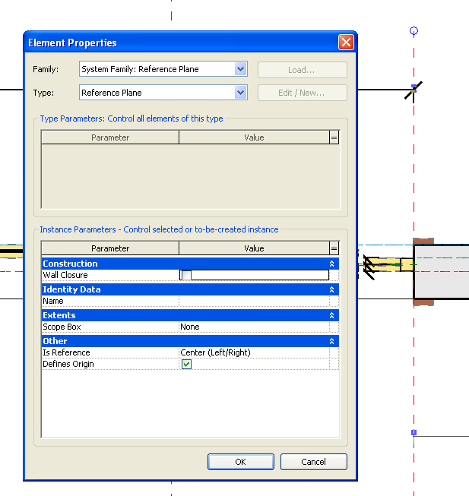This screenshot has width=469, height=496.
Task: Toggle the Wall Closure checkbox
Action: (x=186, y=275)
